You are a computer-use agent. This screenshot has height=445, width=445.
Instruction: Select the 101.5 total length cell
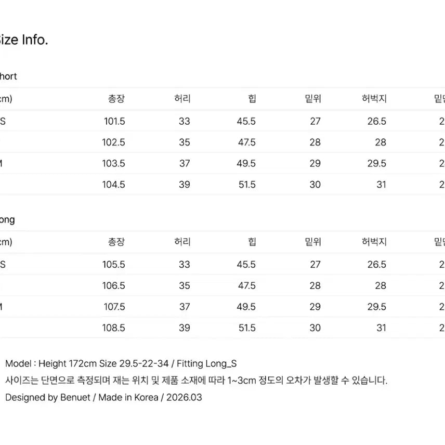pos(114,121)
